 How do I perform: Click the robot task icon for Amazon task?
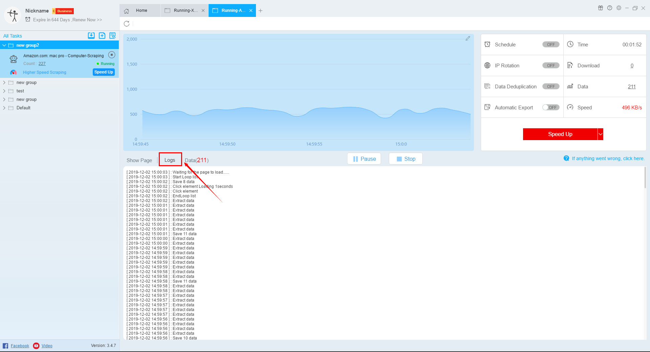(x=14, y=59)
